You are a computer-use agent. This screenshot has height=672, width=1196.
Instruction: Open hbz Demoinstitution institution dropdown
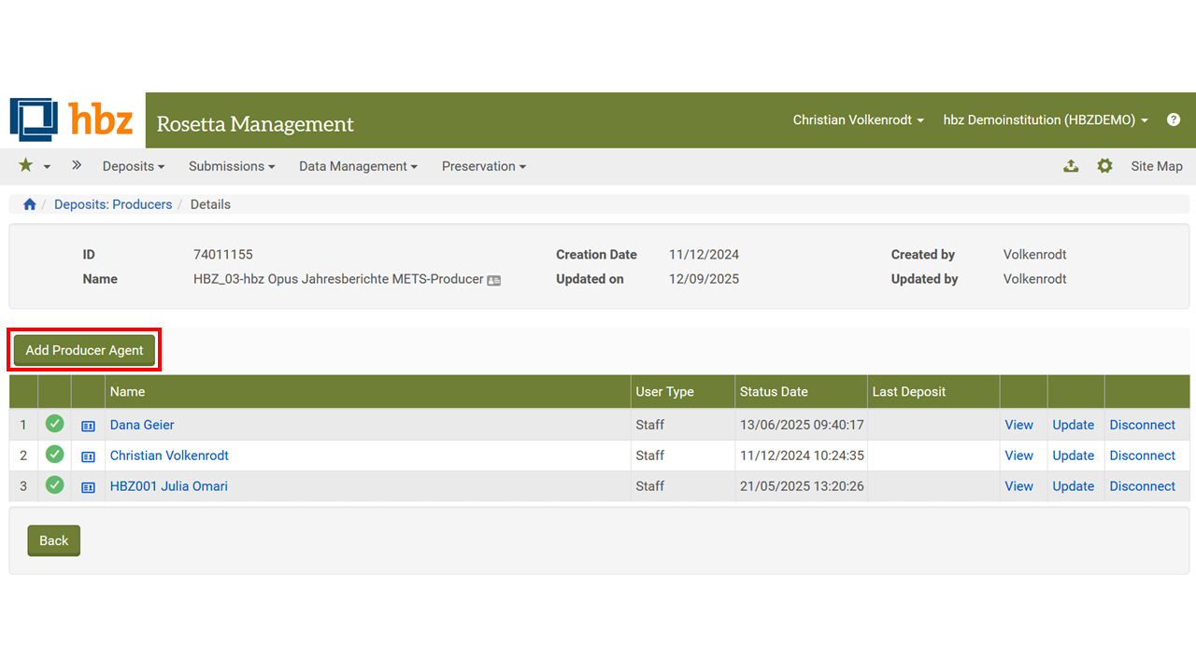coord(1045,119)
